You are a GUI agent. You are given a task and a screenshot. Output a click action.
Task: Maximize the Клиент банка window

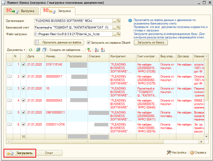point(204,2)
